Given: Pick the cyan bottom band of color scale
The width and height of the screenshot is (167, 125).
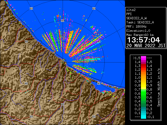Looking at the screenshot, I should point(144,117).
